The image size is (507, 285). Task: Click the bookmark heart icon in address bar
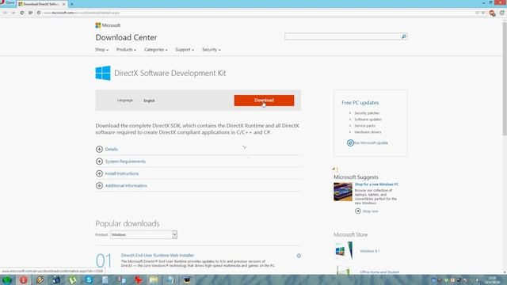483,13
